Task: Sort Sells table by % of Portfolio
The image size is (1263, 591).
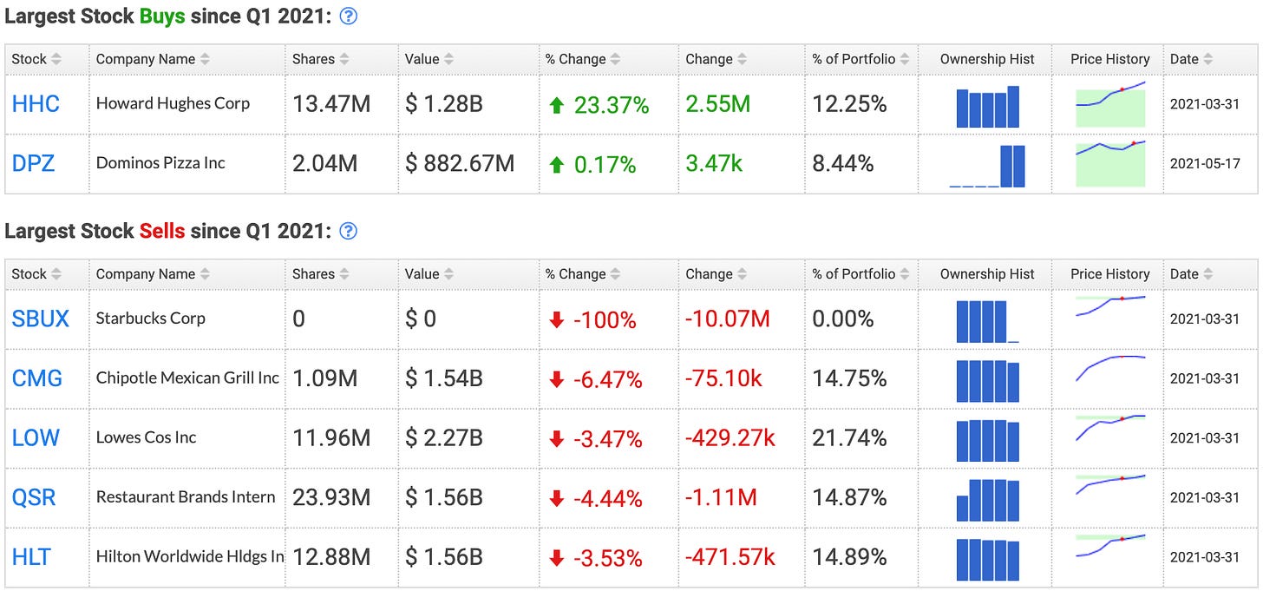Action: point(861,273)
